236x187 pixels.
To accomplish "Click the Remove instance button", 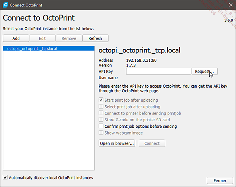I will tap(69, 38).
